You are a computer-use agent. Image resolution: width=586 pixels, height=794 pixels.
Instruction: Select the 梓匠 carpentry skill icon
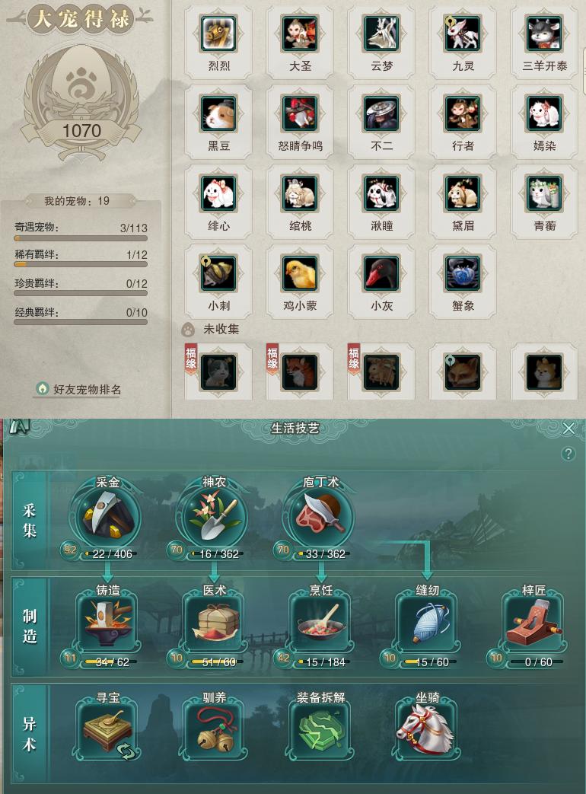534,623
